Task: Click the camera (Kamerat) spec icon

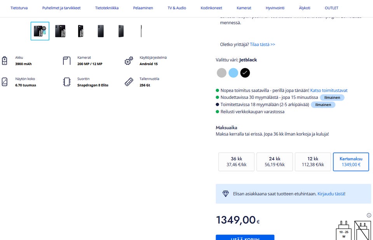Action: [66, 61]
